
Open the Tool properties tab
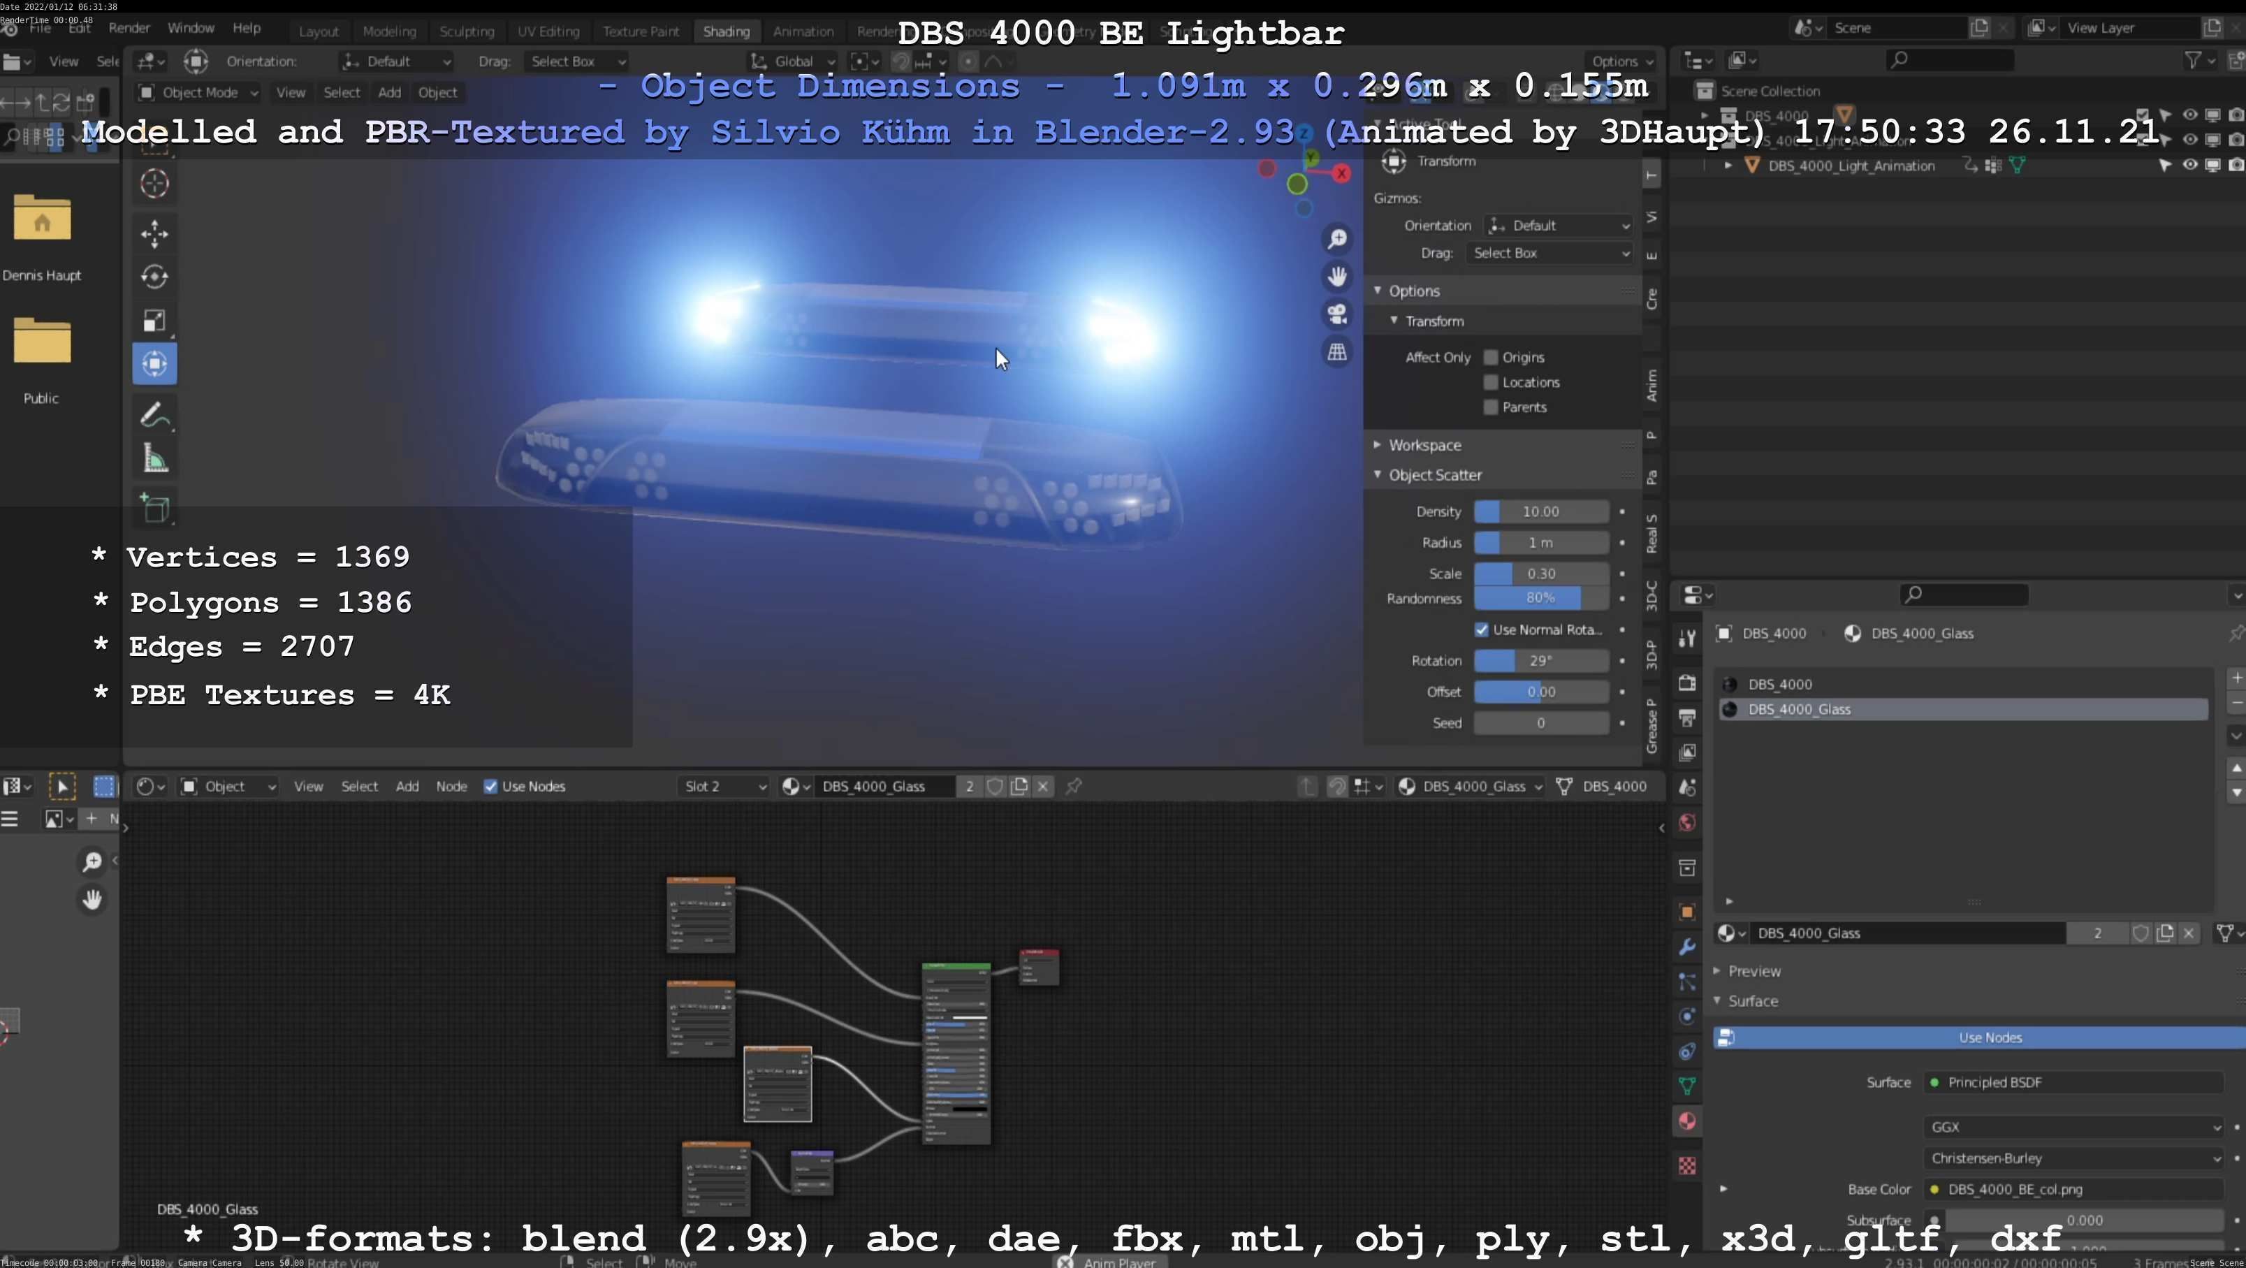1687,639
